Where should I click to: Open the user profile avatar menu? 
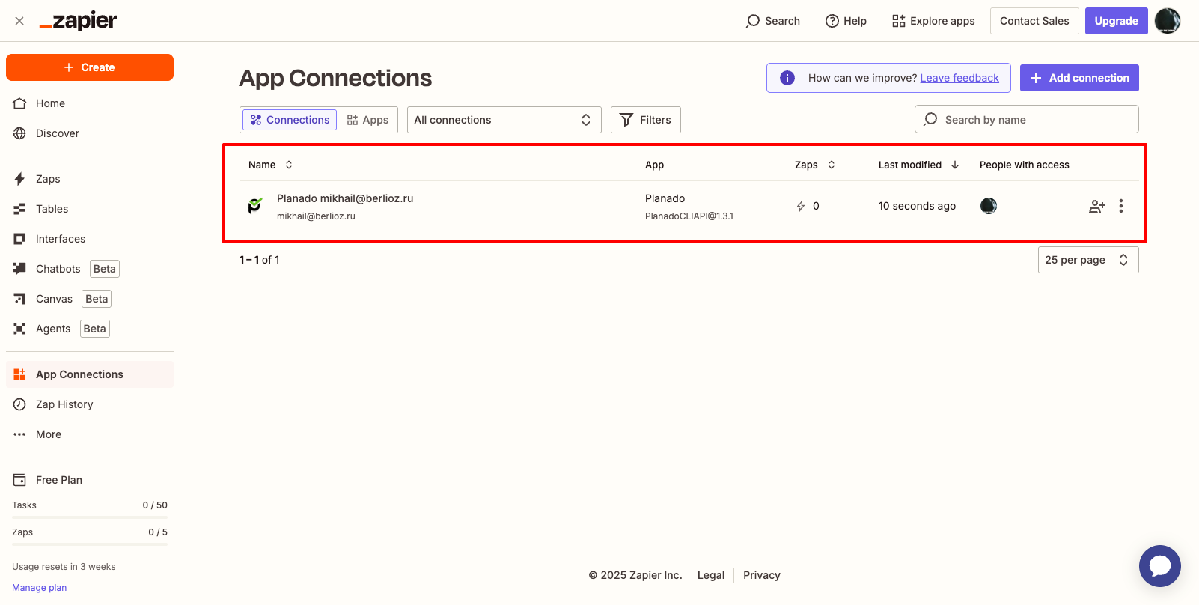pos(1168,21)
